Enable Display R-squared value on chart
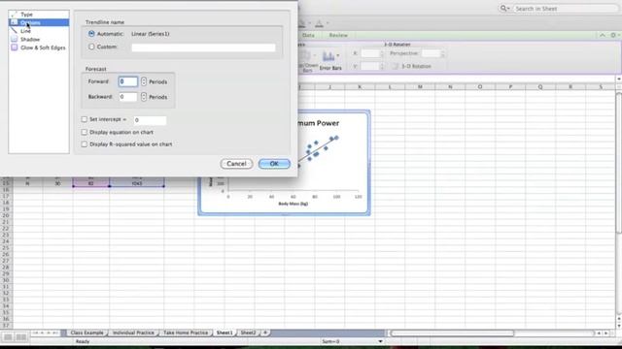 (x=85, y=144)
